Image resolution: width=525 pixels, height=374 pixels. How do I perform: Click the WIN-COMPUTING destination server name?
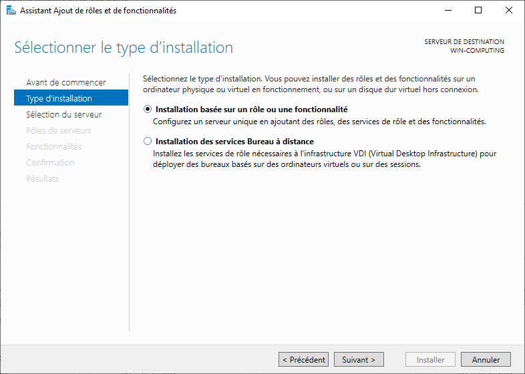click(x=477, y=51)
